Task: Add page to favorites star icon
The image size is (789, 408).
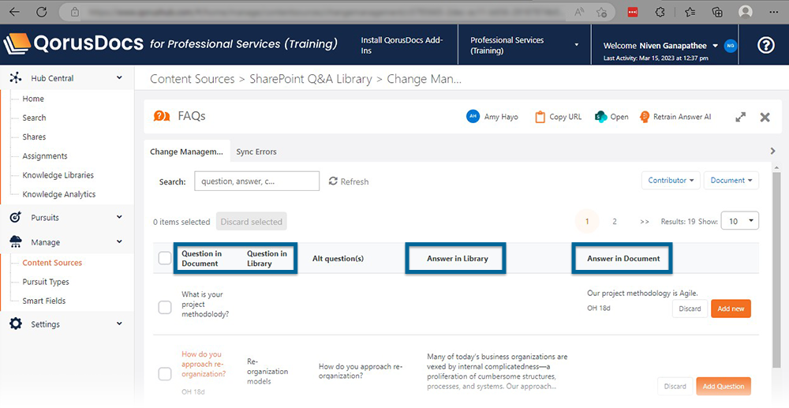Action: pyautogui.click(x=600, y=13)
